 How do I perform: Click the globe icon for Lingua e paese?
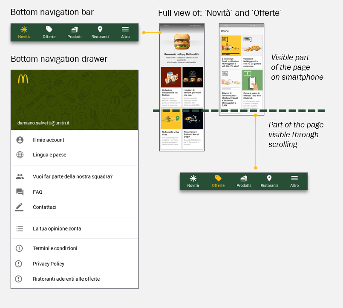click(x=20, y=155)
